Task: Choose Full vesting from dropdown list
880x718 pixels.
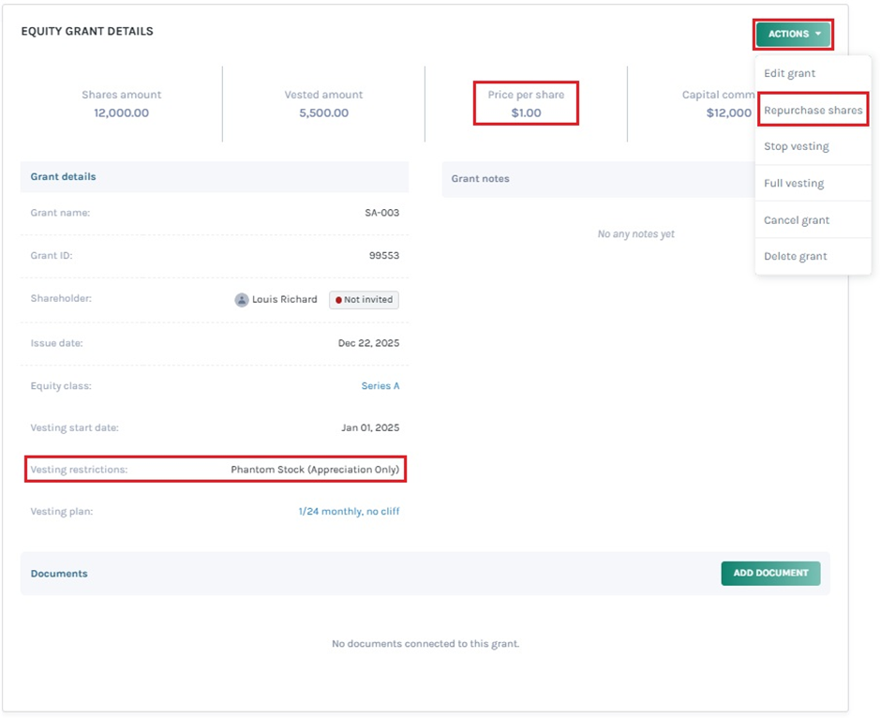Action: (x=793, y=183)
